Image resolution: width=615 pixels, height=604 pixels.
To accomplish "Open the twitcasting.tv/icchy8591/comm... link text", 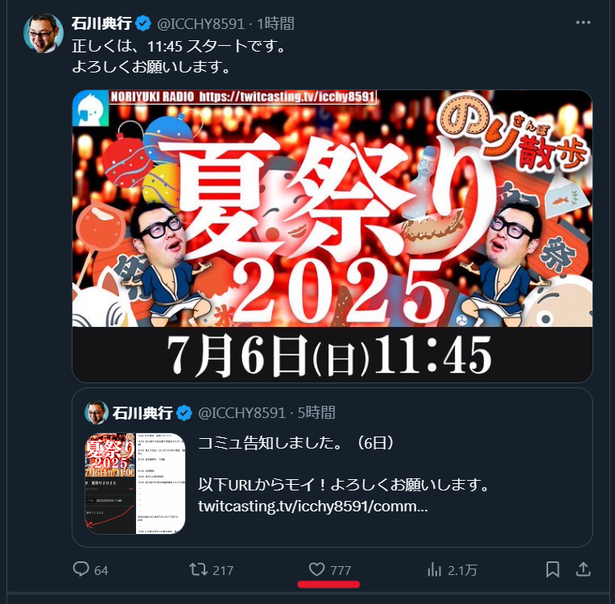I will coord(312,507).
